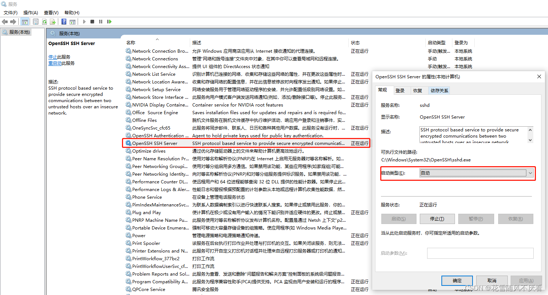The width and height of the screenshot is (548, 295).
Task: Click the 停止(T) button in the dialog
Action: [437, 219]
